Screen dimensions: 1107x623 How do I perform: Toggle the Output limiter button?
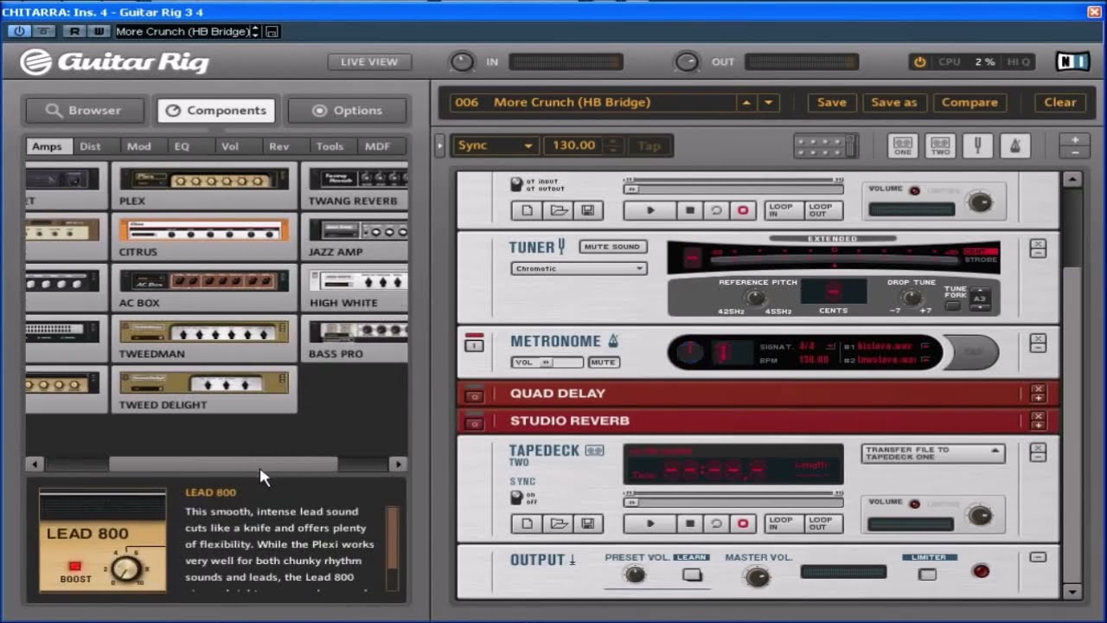coord(927,574)
